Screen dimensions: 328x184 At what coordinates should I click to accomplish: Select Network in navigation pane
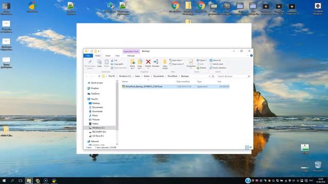coord(93,141)
